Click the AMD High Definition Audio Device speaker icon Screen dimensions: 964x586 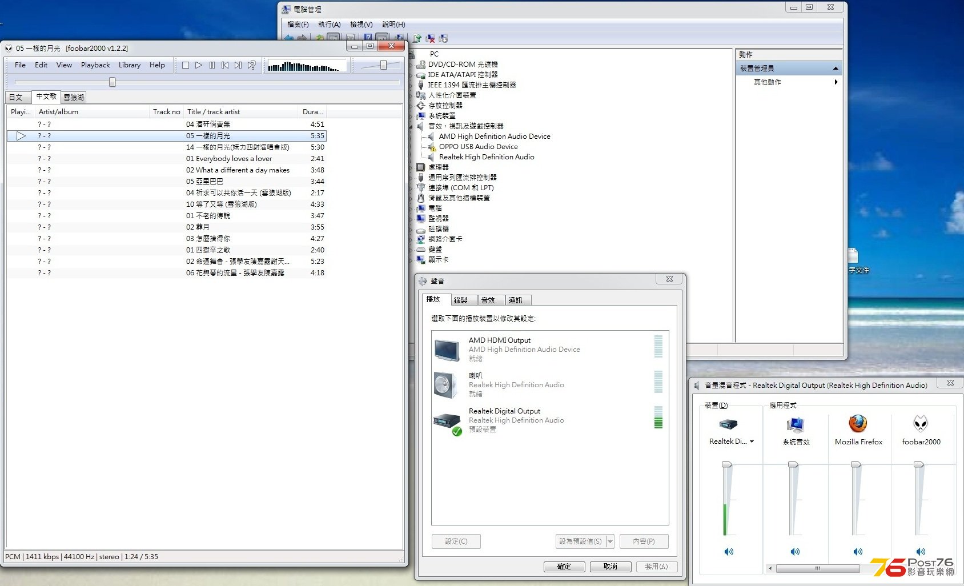click(432, 137)
